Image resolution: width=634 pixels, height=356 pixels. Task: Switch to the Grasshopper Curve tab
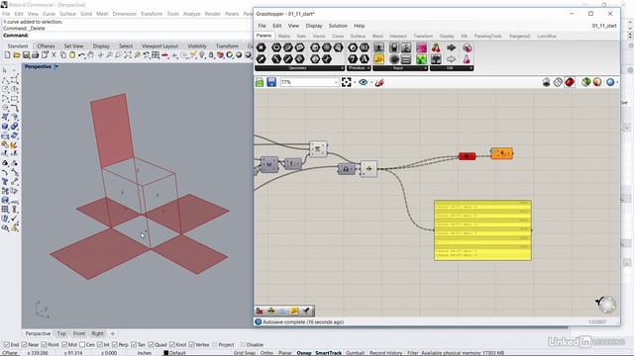click(338, 36)
